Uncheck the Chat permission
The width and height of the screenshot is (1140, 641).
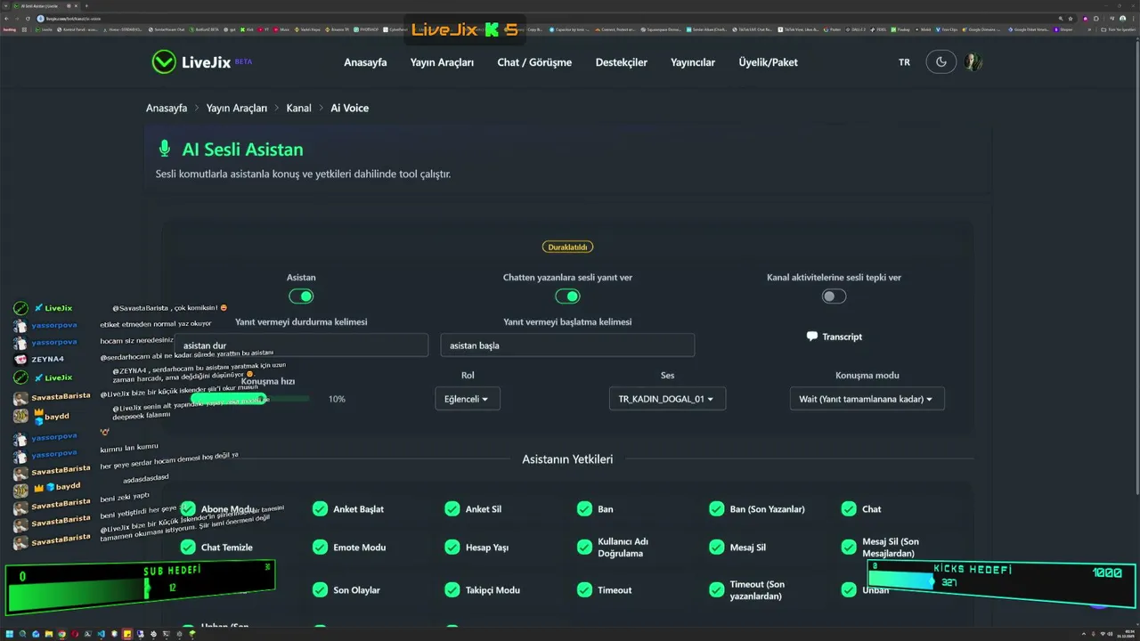coord(849,509)
